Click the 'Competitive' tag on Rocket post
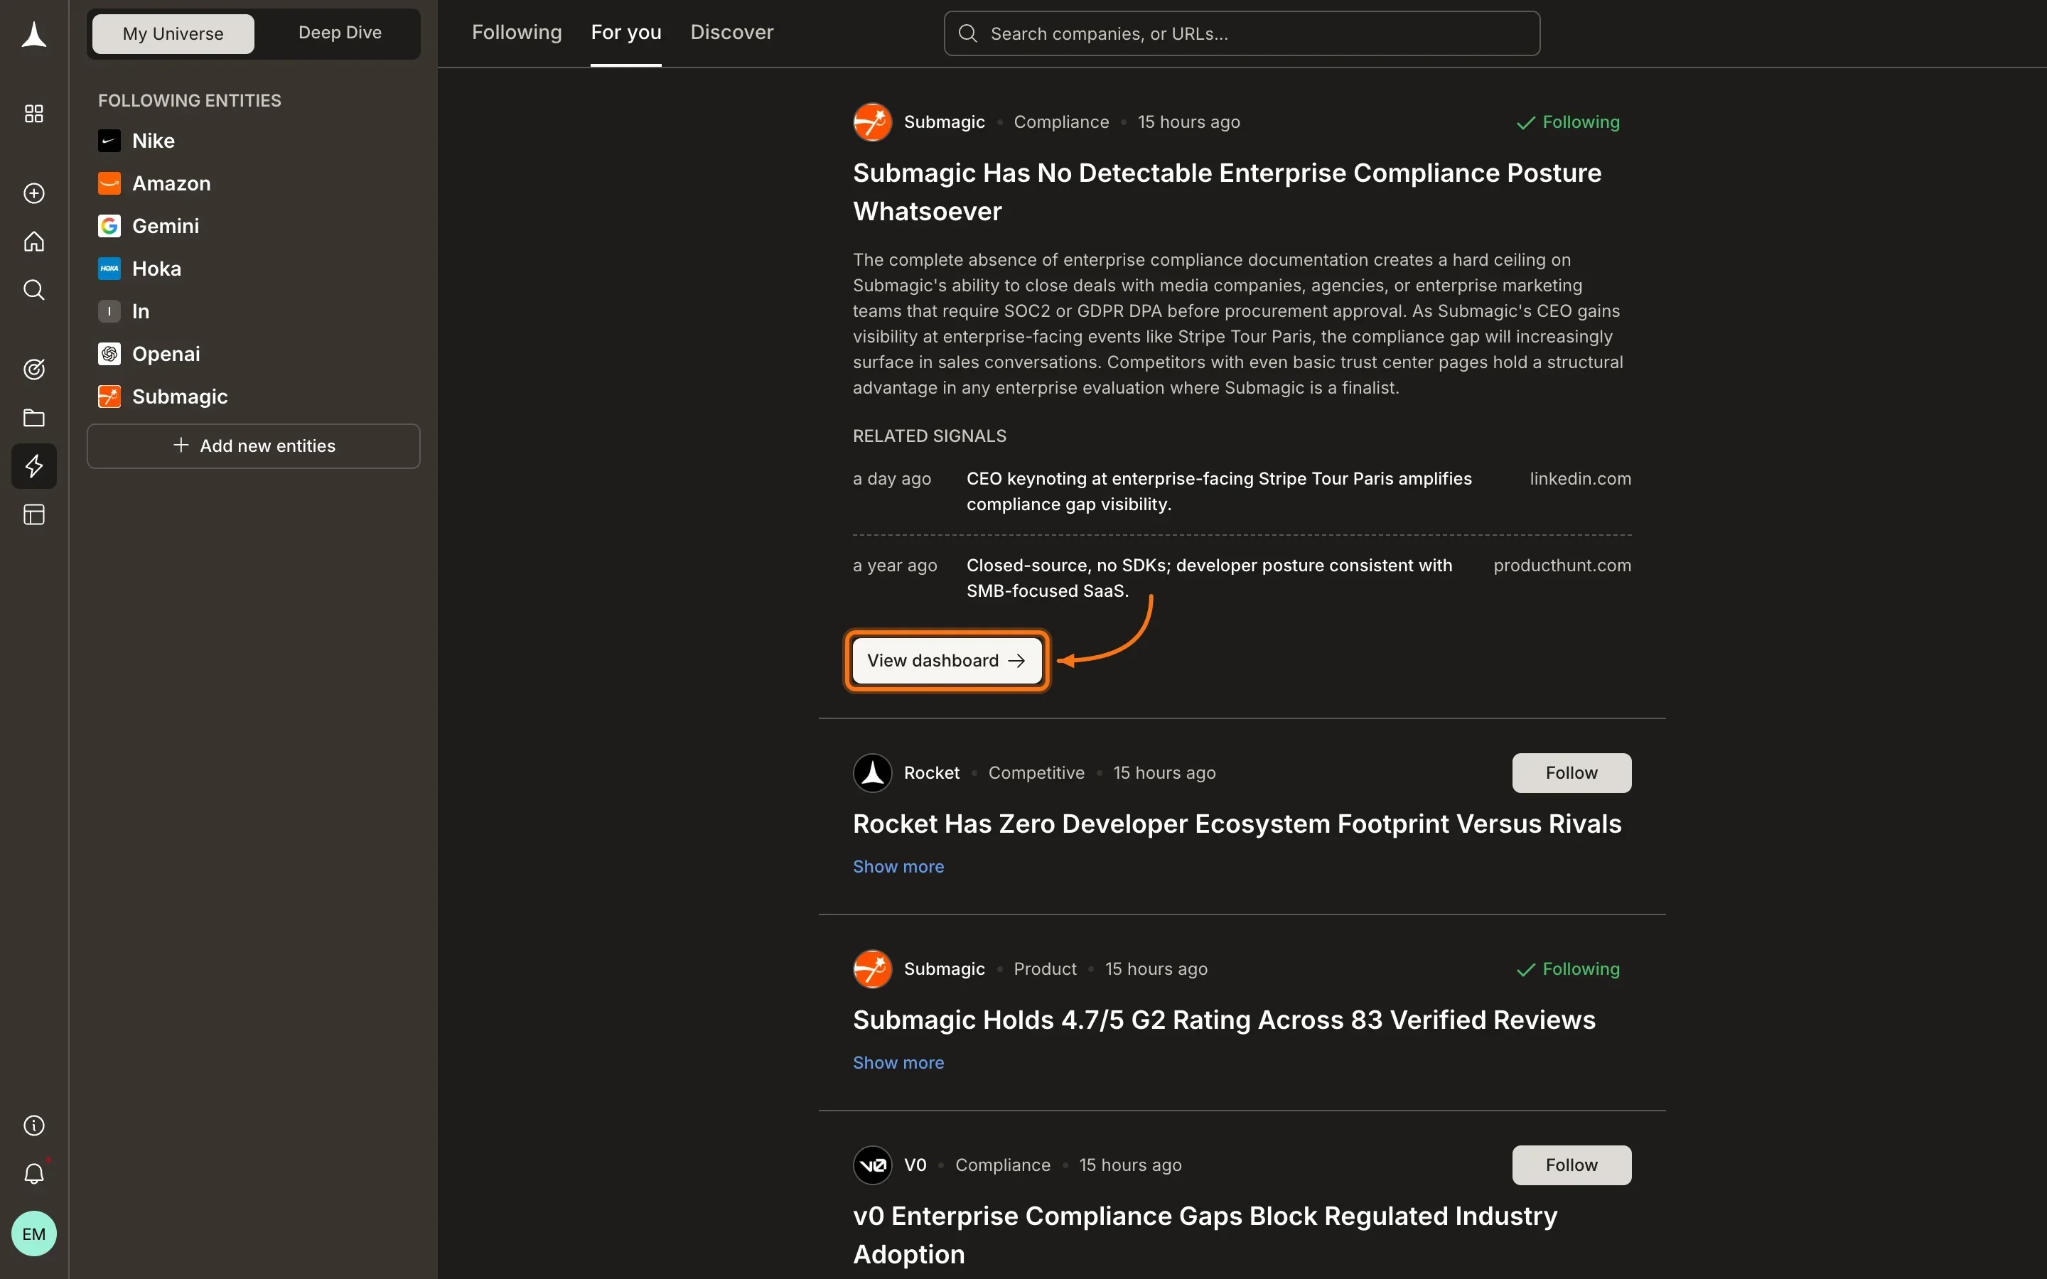Viewport: 2047px width, 1279px height. (1036, 772)
